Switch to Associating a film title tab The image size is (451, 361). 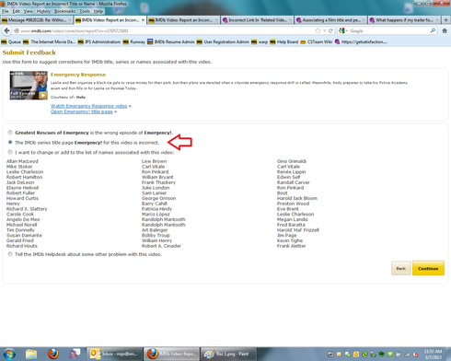click(x=330, y=20)
